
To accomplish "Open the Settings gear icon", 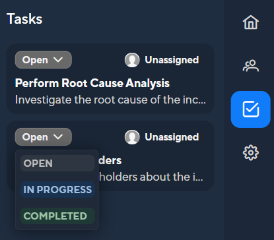I will (x=250, y=152).
